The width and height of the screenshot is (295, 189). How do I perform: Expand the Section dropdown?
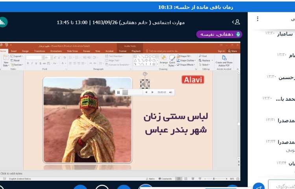pyautogui.click(x=17, y=65)
